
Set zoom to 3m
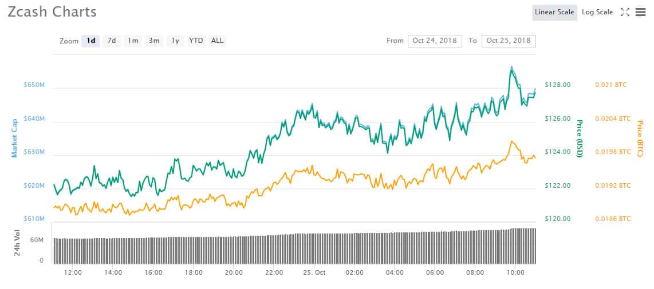[x=154, y=41]
